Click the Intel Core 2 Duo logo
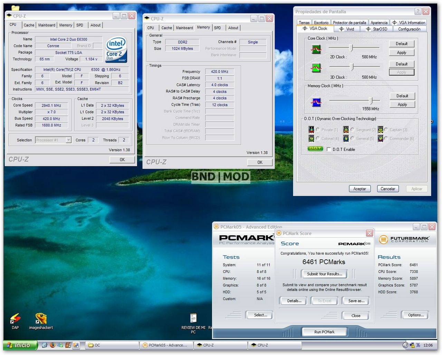 [x=116, y=49]
